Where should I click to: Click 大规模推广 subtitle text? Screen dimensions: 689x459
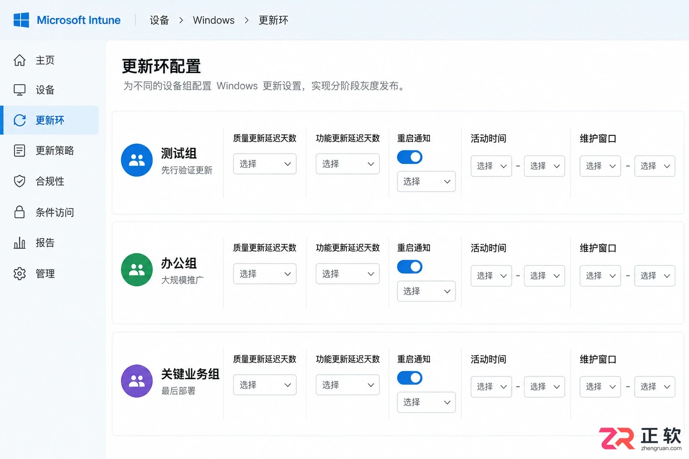(x=182, y=280)
